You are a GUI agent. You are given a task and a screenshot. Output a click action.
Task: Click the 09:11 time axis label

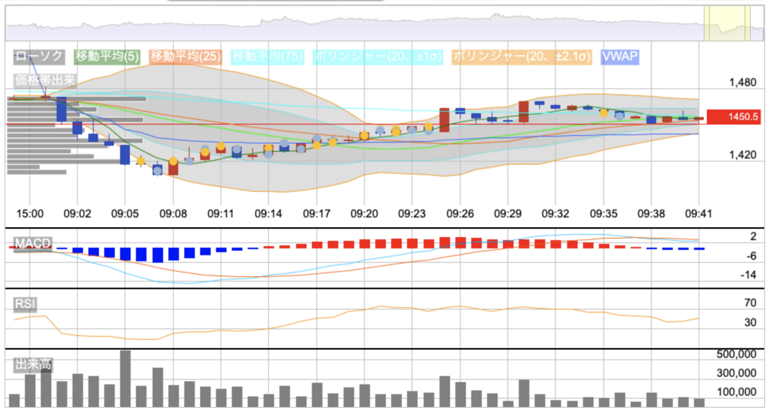[x=220, y=213]
